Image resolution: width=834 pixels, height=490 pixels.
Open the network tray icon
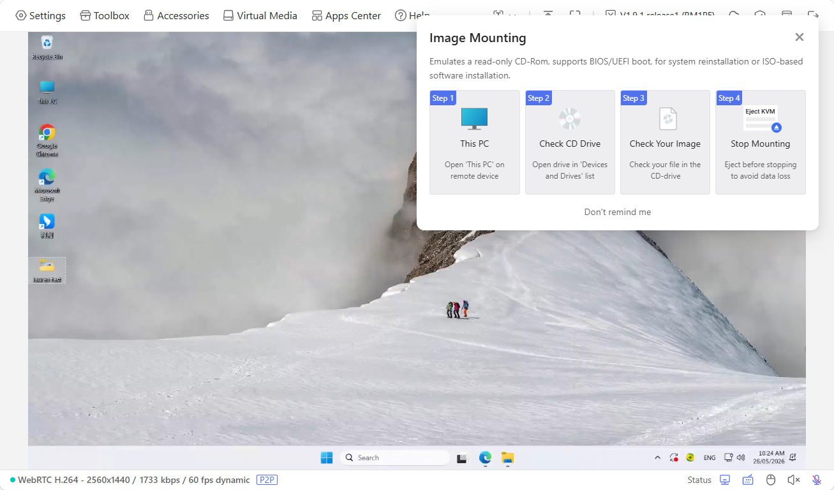pyautogui.click(x=729, y=457)
